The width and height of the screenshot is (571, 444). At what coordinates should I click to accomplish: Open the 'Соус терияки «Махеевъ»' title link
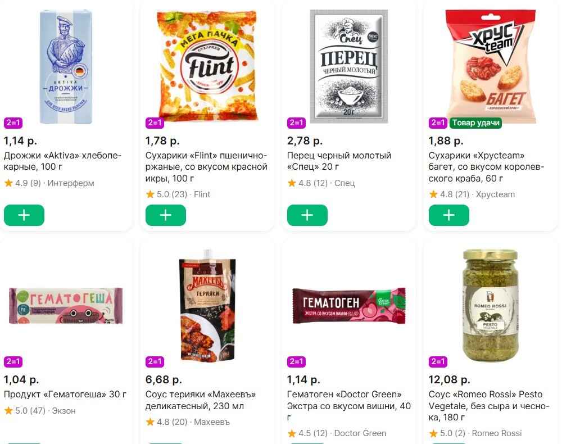click(x=201, y=400)
